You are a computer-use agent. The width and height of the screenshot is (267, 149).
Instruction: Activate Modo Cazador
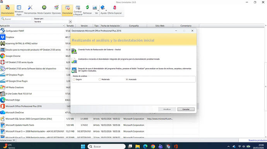click(x=44, y=10)
